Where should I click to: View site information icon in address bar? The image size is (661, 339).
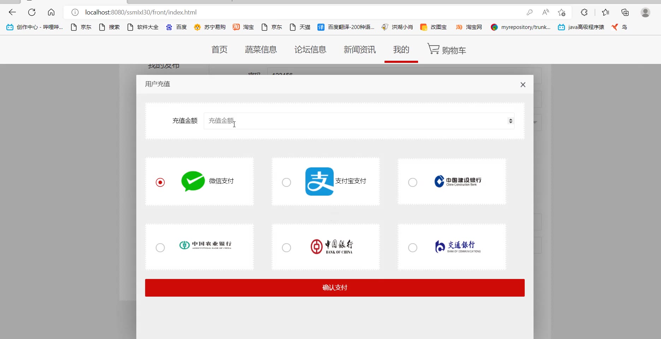(x=75, y=12)
